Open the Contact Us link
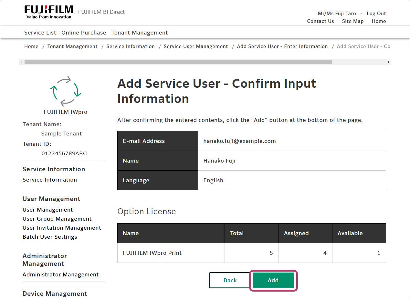The width and height of the screenshot is (410, 299). pyautogui.click(x=320, y=21)
